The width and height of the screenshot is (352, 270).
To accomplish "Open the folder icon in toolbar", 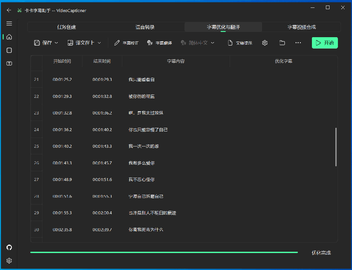I will point(282,43).
